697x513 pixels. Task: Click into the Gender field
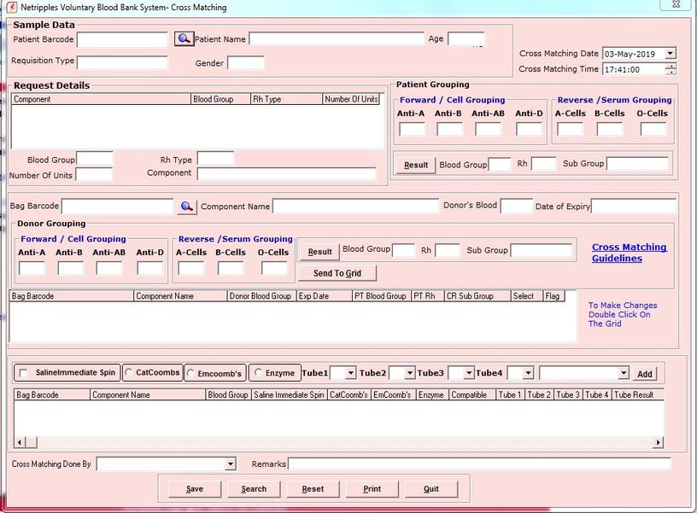pos(246,62)
